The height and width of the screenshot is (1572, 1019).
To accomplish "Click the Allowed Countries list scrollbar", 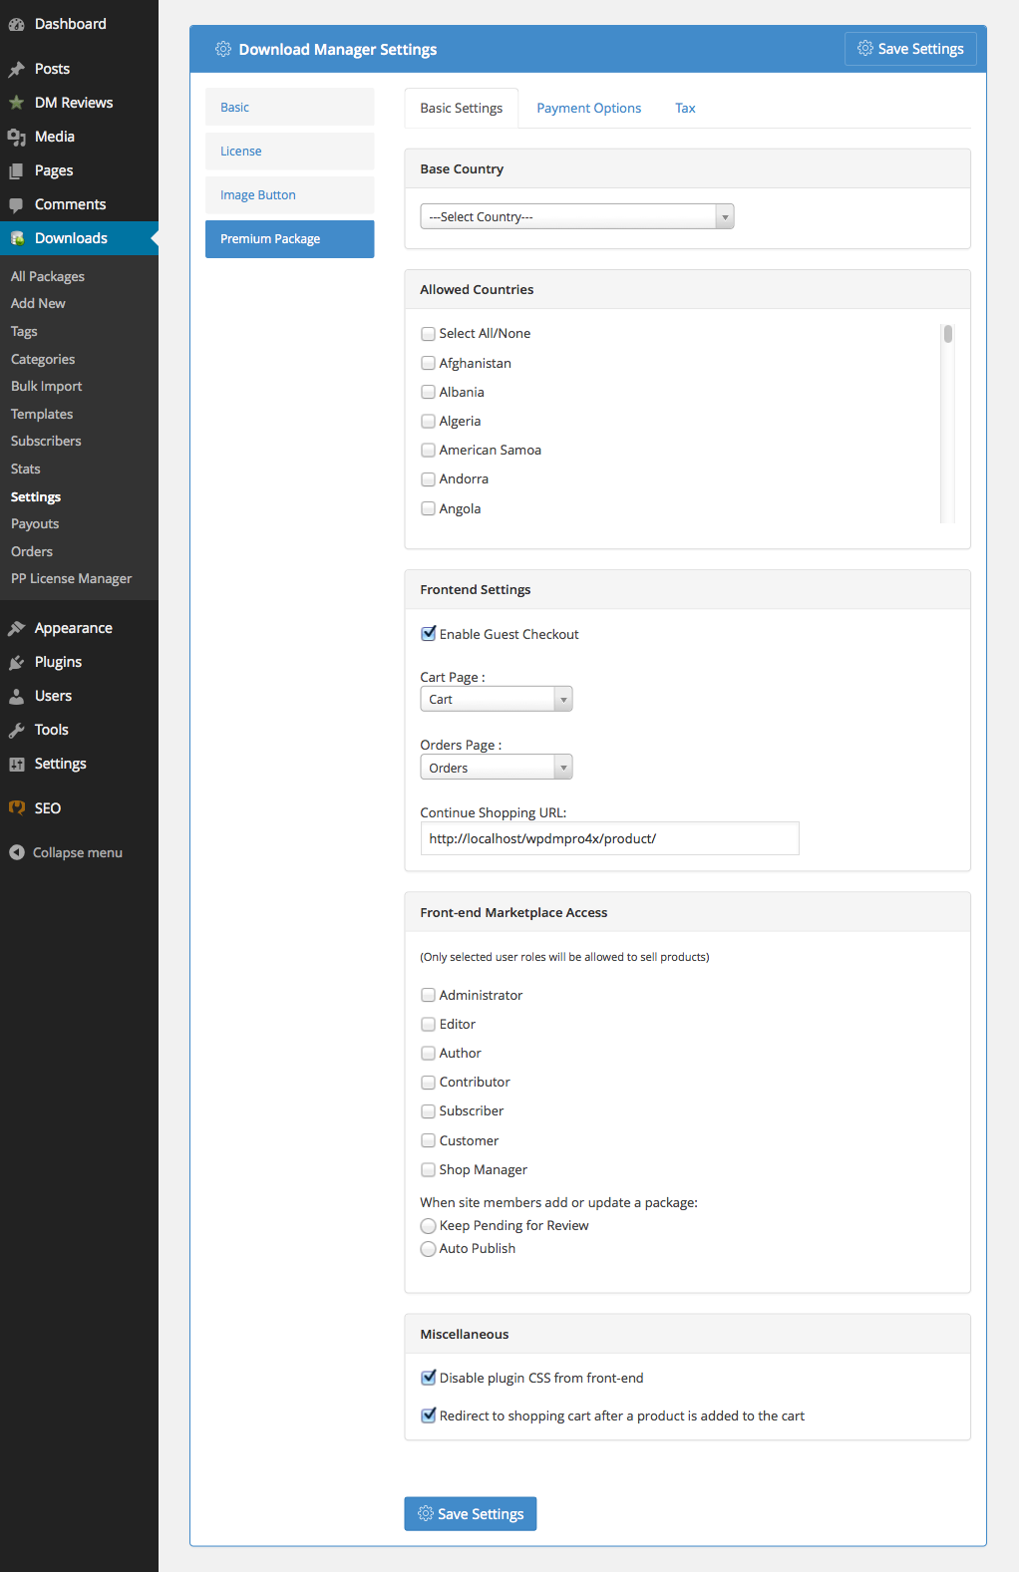I will click(947, 423).
